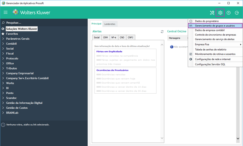This screenshot has width=243, height=146.
Task: Choose Dados da empresa contábil
Action: (215, 30)
